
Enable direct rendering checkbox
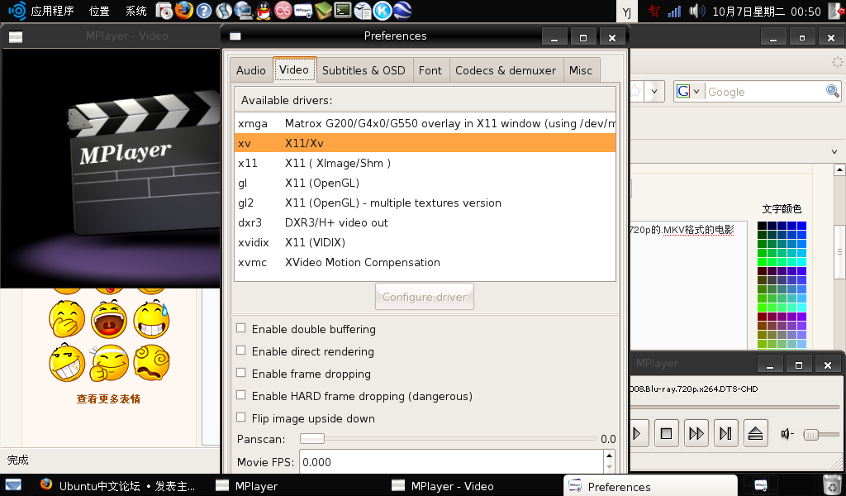point(241,351)
